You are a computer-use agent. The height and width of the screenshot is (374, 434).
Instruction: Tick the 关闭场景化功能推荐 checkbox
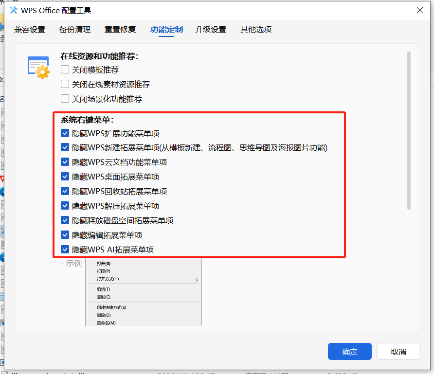[65, 98]
